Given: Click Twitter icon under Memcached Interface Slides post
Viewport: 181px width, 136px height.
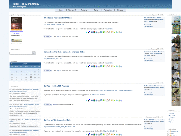Looking at the screenshot, I should click(x=87, y=66).
